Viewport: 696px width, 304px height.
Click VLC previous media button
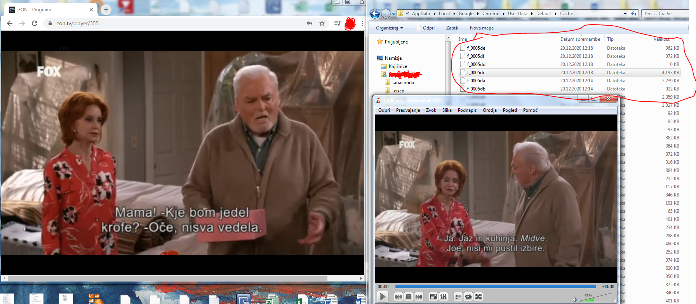pos(398,297)
